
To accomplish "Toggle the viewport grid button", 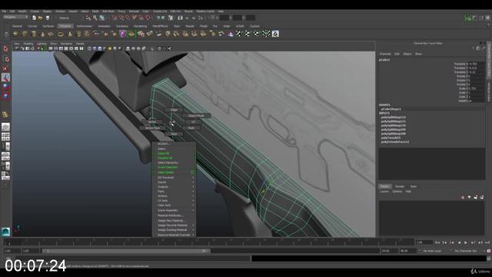I will point(51,48).
